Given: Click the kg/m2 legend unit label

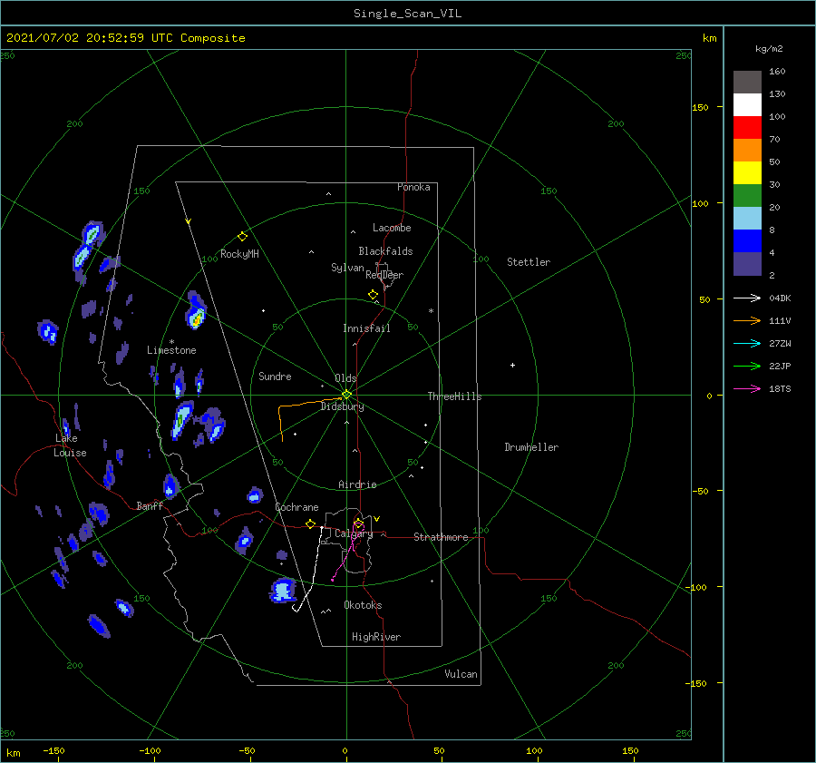Looking at the screenshot, I should tap(769, 49).
